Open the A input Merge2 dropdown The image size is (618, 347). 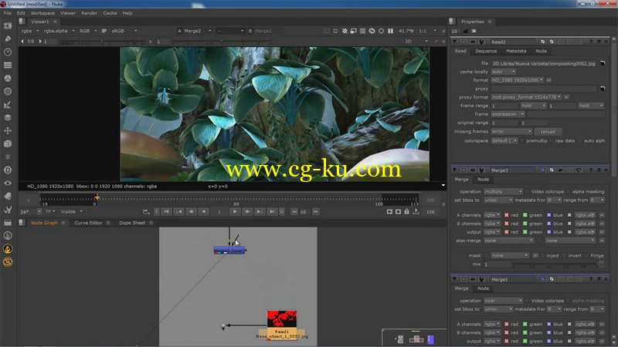(198, 31)
